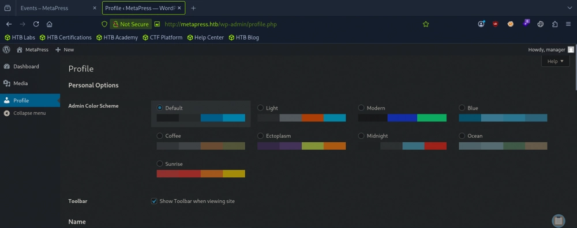Viewport: 577px width, 228px height.
Task: Toggle Show Toolbar when viewing site checkbox
Action: [x=154, y=201]
